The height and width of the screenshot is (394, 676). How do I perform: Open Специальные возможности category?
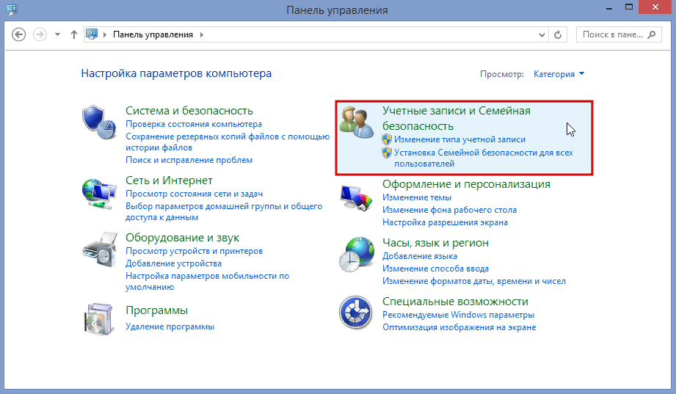click(x=455, y=302)
